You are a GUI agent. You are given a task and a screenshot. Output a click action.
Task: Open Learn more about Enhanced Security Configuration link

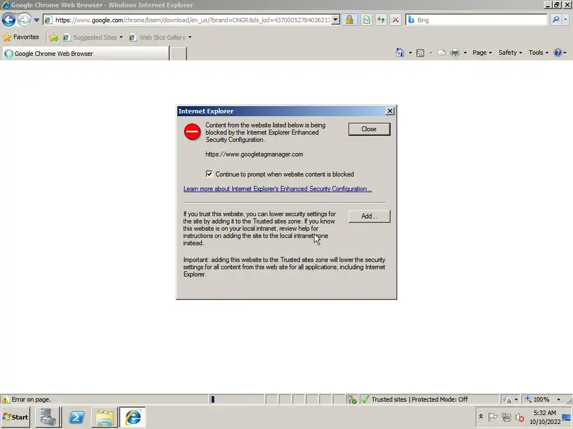tap(278, 189)
